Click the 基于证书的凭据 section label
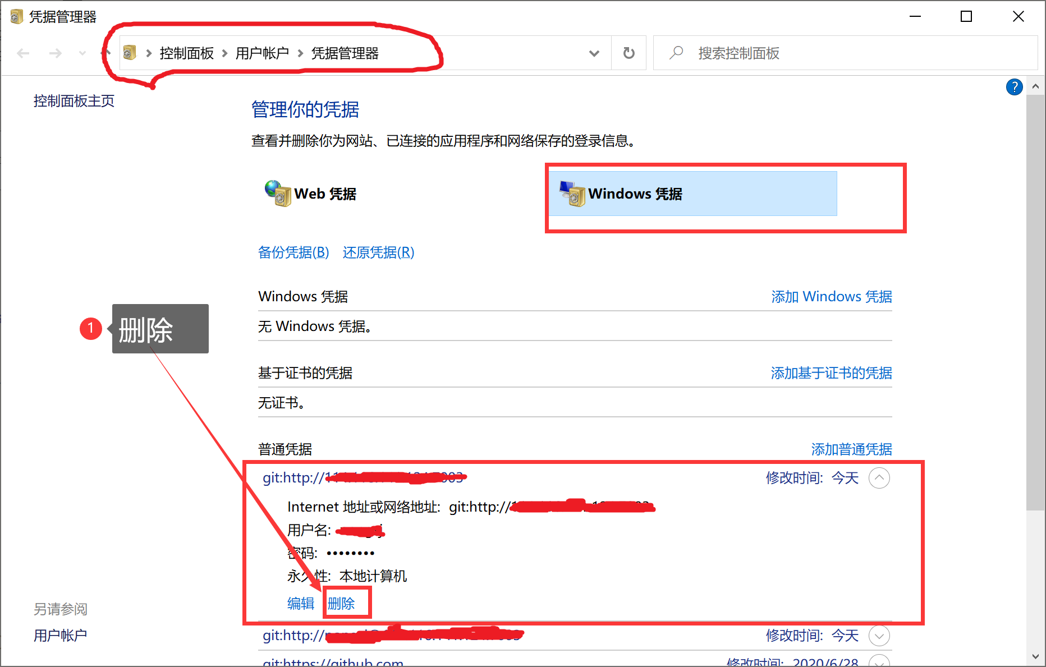This screenshot has height=667, width=1046. 305,373
